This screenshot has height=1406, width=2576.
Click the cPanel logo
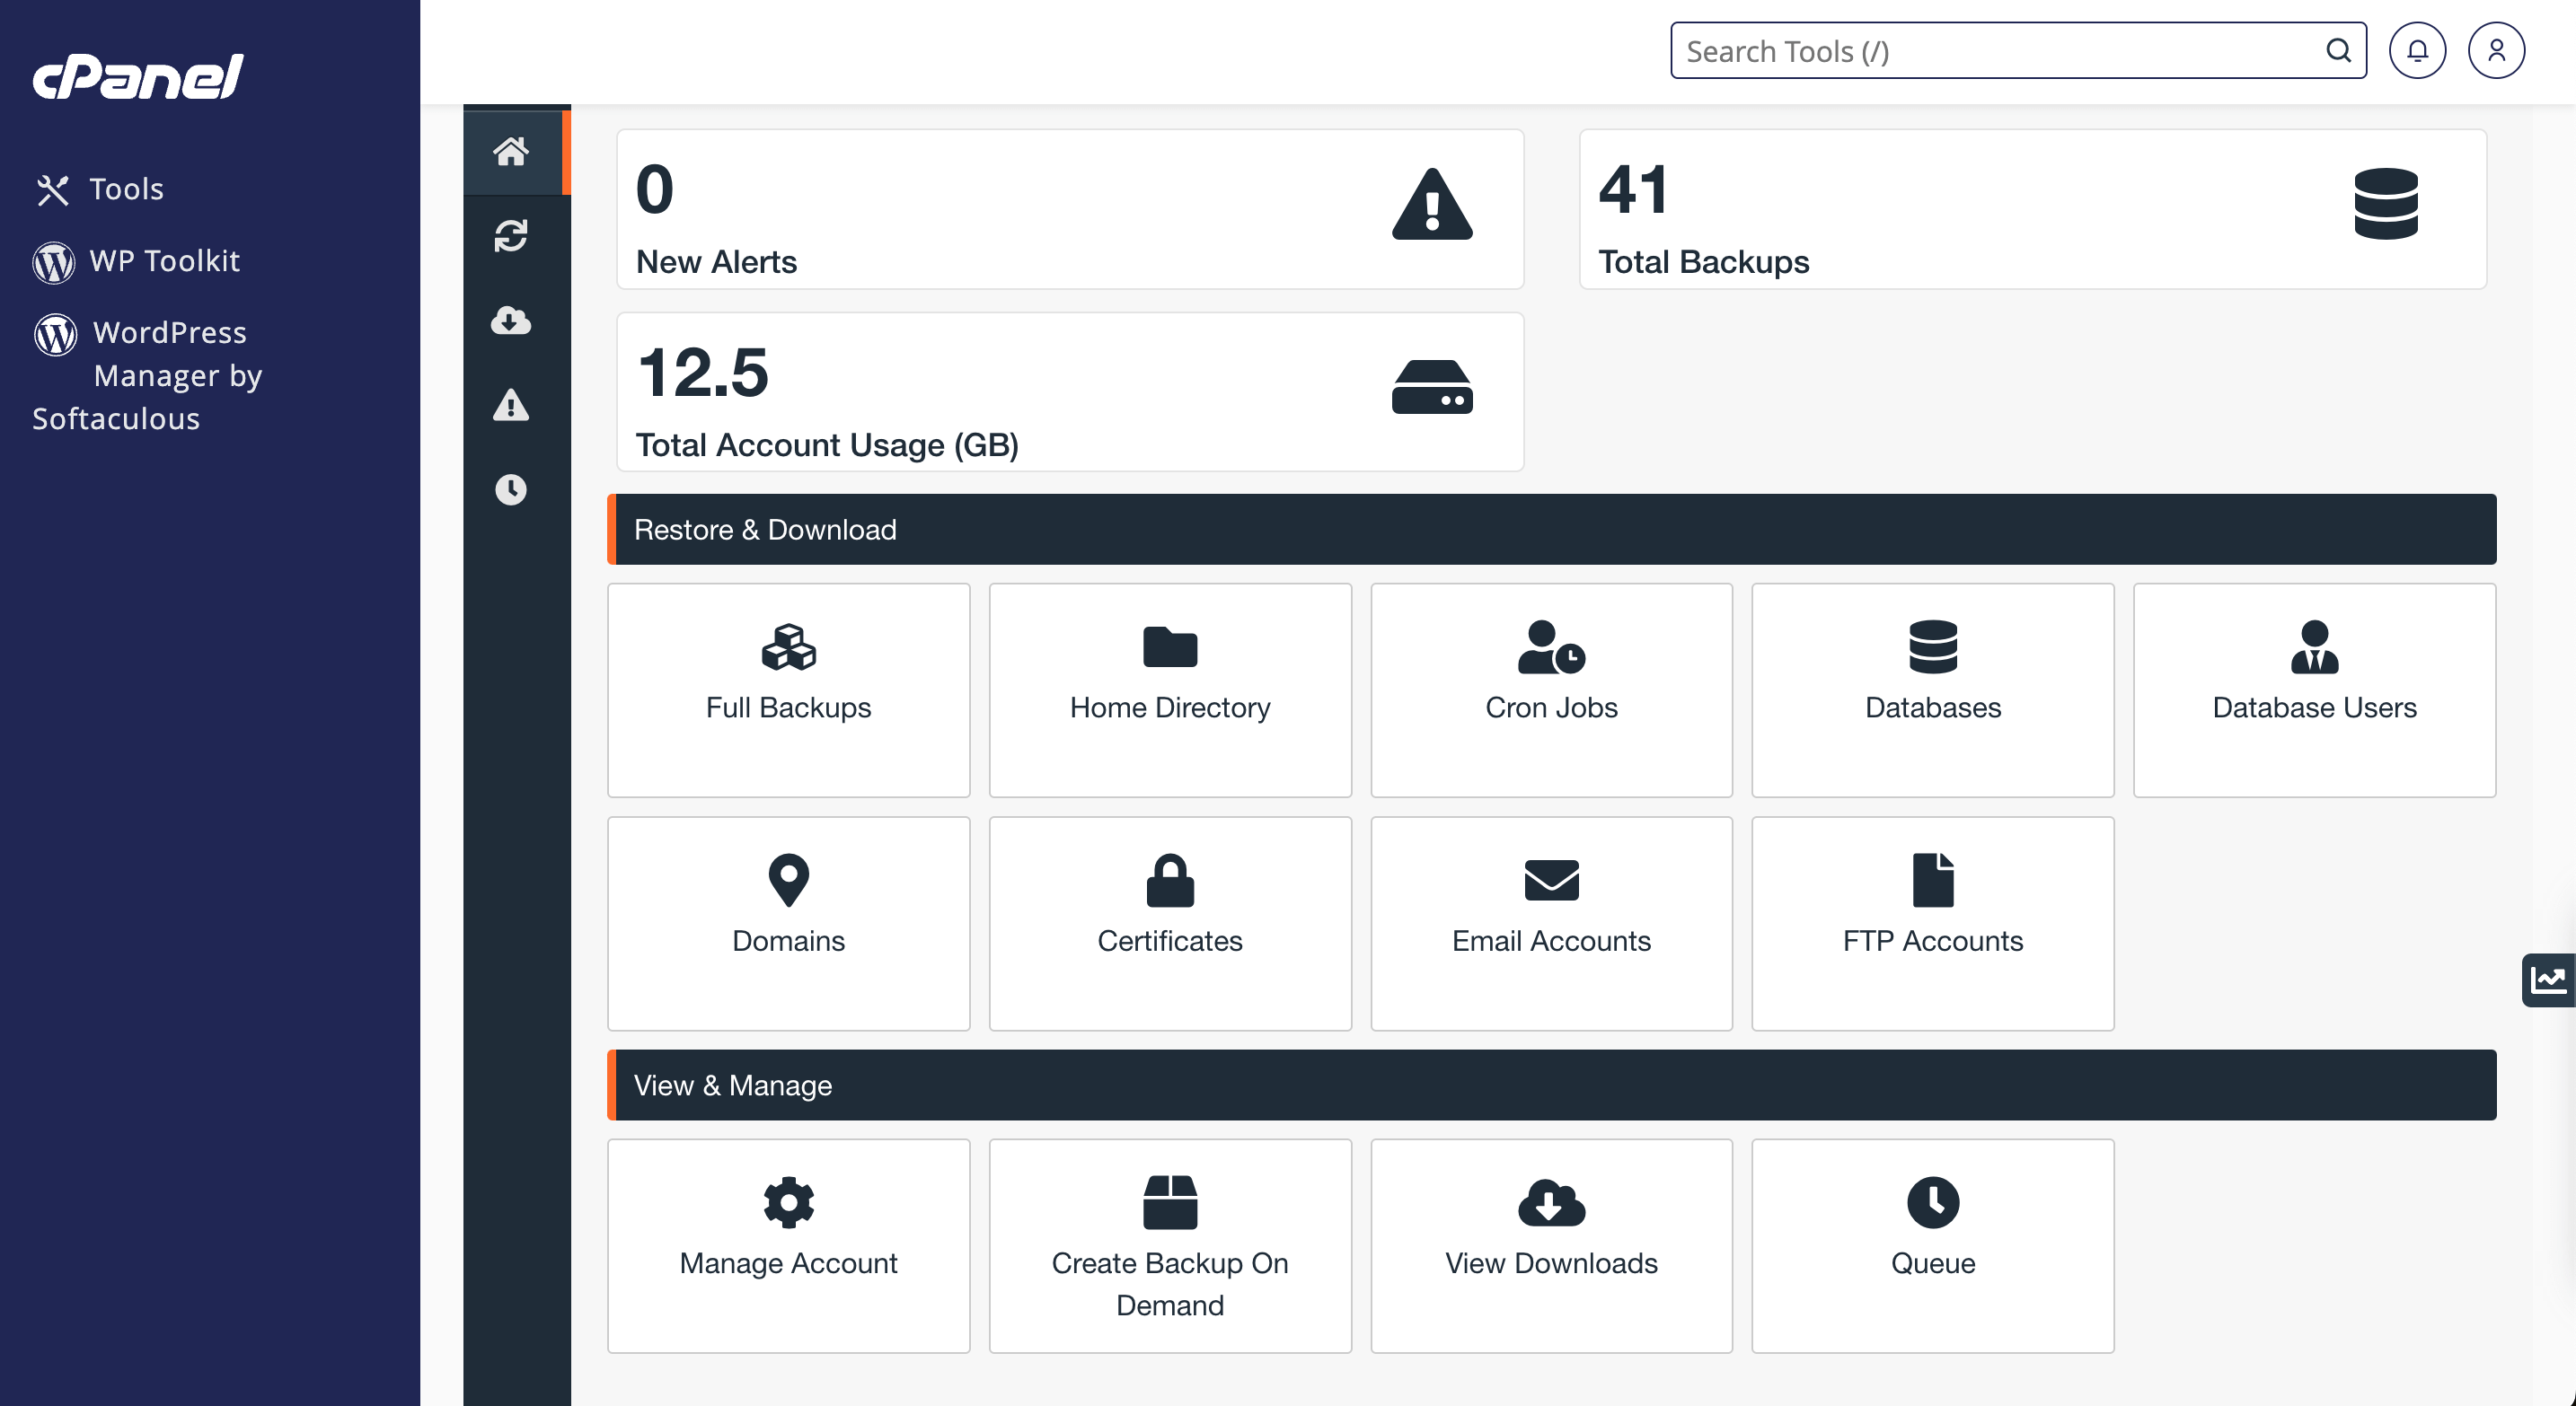point(139,77)
